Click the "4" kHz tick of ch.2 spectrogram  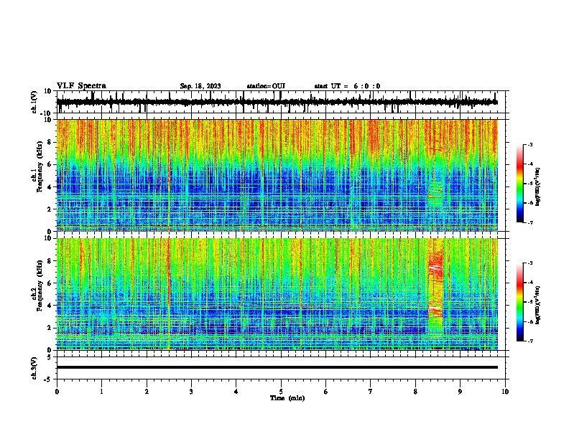click(50, 306)
